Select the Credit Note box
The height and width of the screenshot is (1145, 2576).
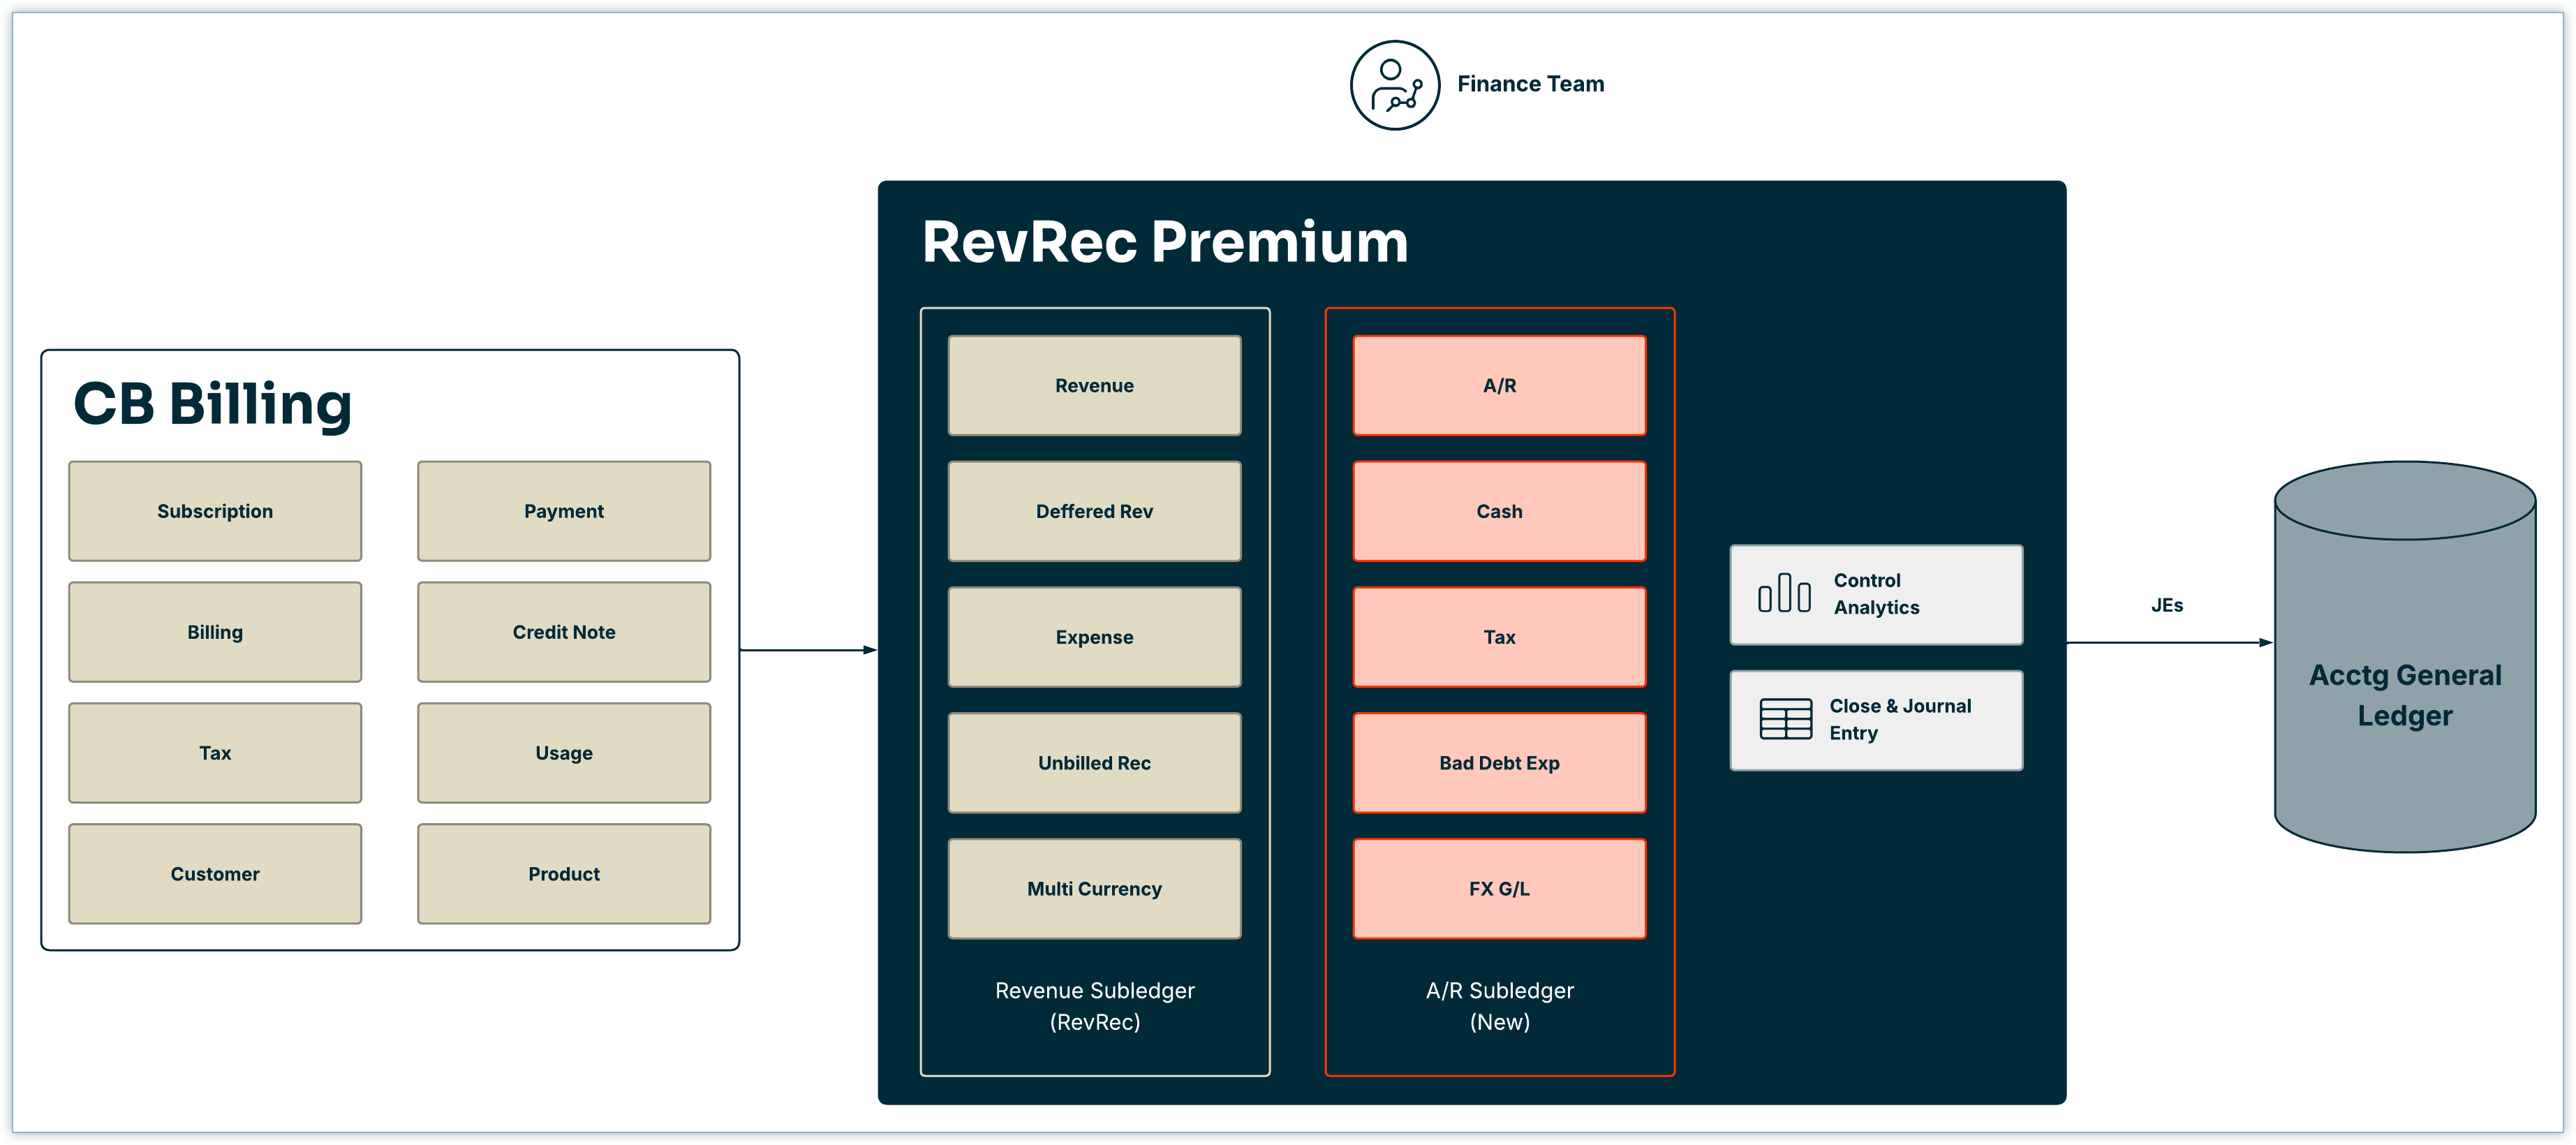pyautogui.click(x=564, y=632)
